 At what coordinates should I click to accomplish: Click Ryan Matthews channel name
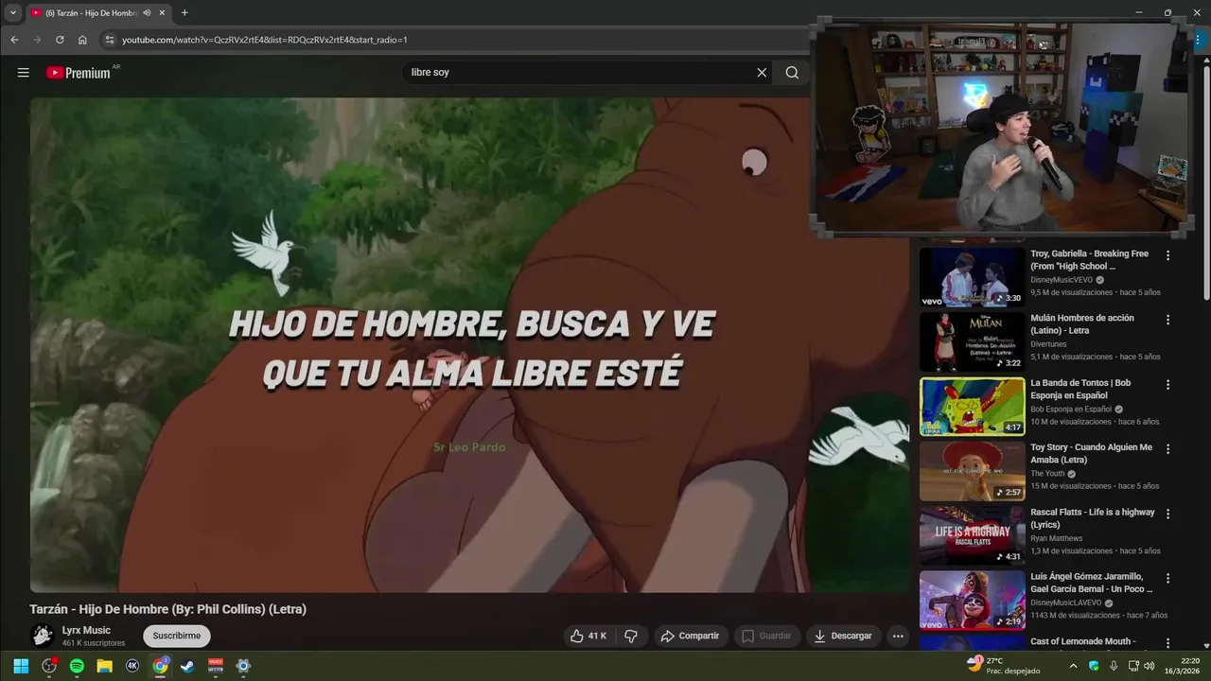[x=1056, y=538]
